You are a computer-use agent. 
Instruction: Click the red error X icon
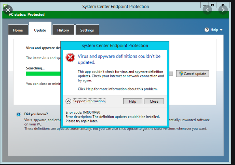pos(70,58)
